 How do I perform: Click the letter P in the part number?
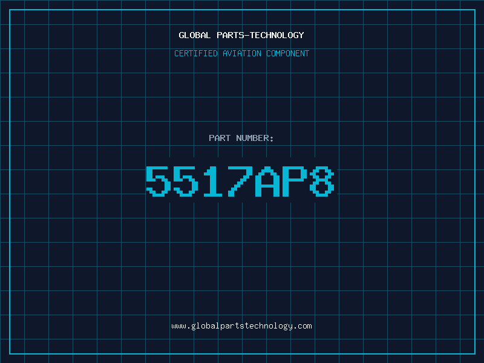coord(295,181)
